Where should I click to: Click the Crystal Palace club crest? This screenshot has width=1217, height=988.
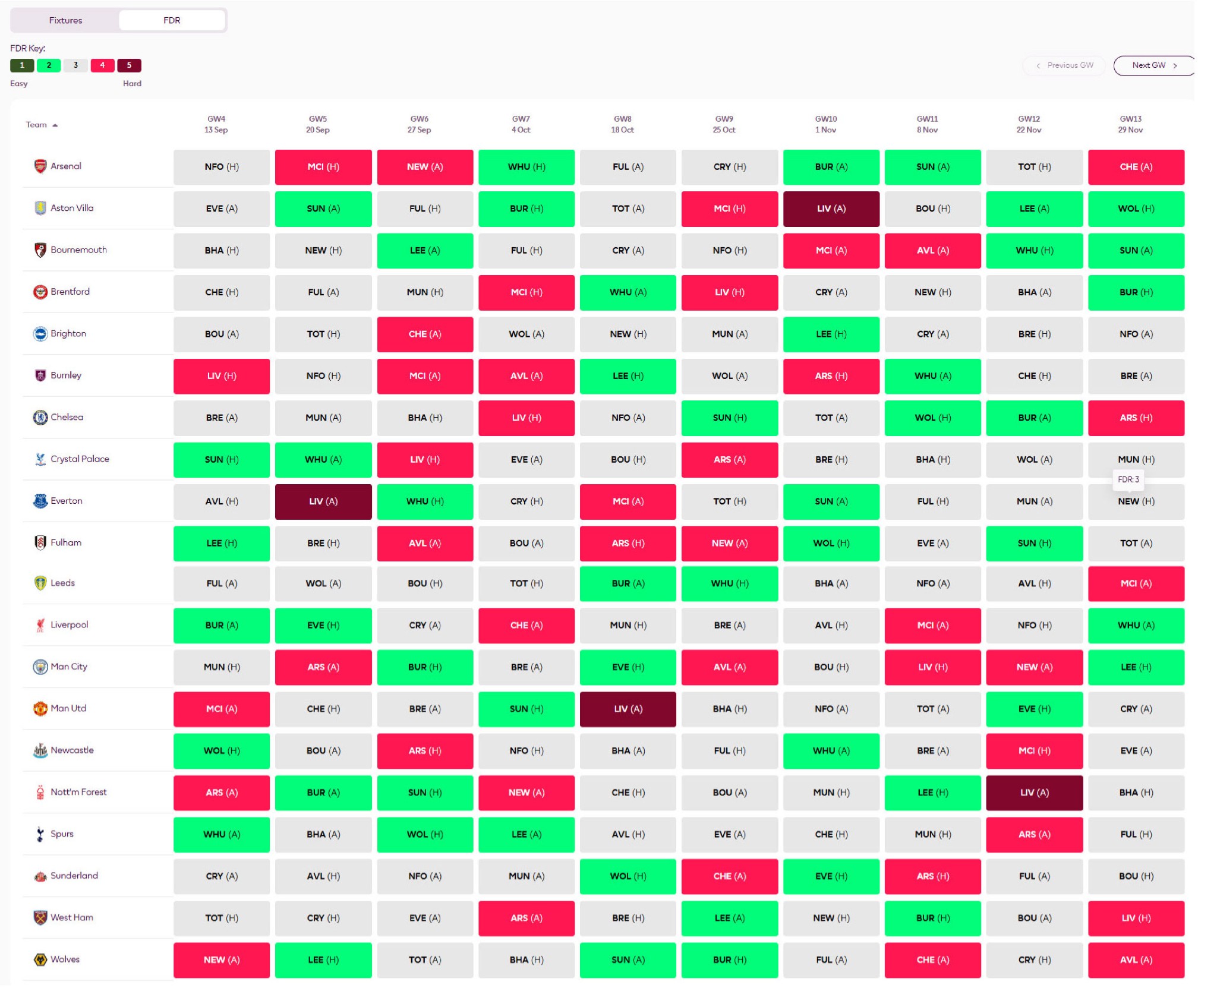[40, 459]
